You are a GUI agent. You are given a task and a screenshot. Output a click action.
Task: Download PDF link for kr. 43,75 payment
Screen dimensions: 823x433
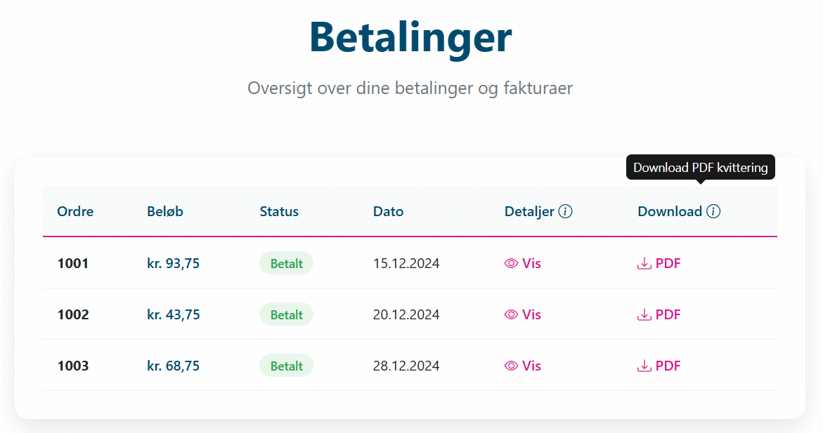[x=659, y=314]
